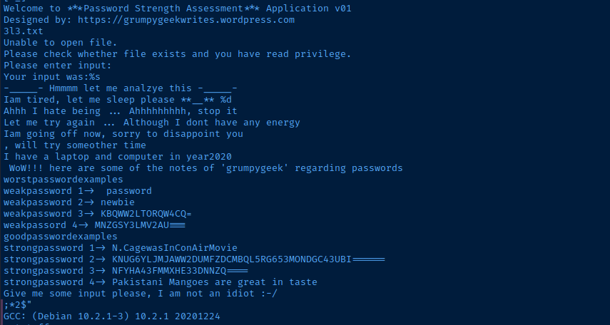The width and height of the screenshot is (610, 325).
Task: Click the 'N.CagewasInConAirMovie' password text
Action: pyautogui.click(x=174, y=248)
